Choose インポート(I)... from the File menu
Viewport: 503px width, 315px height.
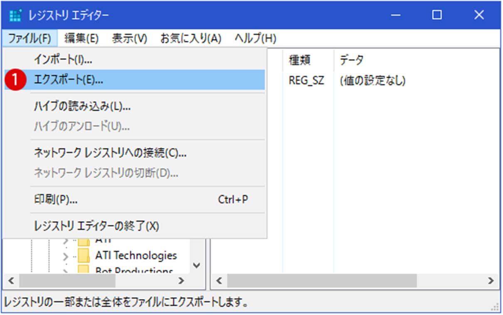135,60
